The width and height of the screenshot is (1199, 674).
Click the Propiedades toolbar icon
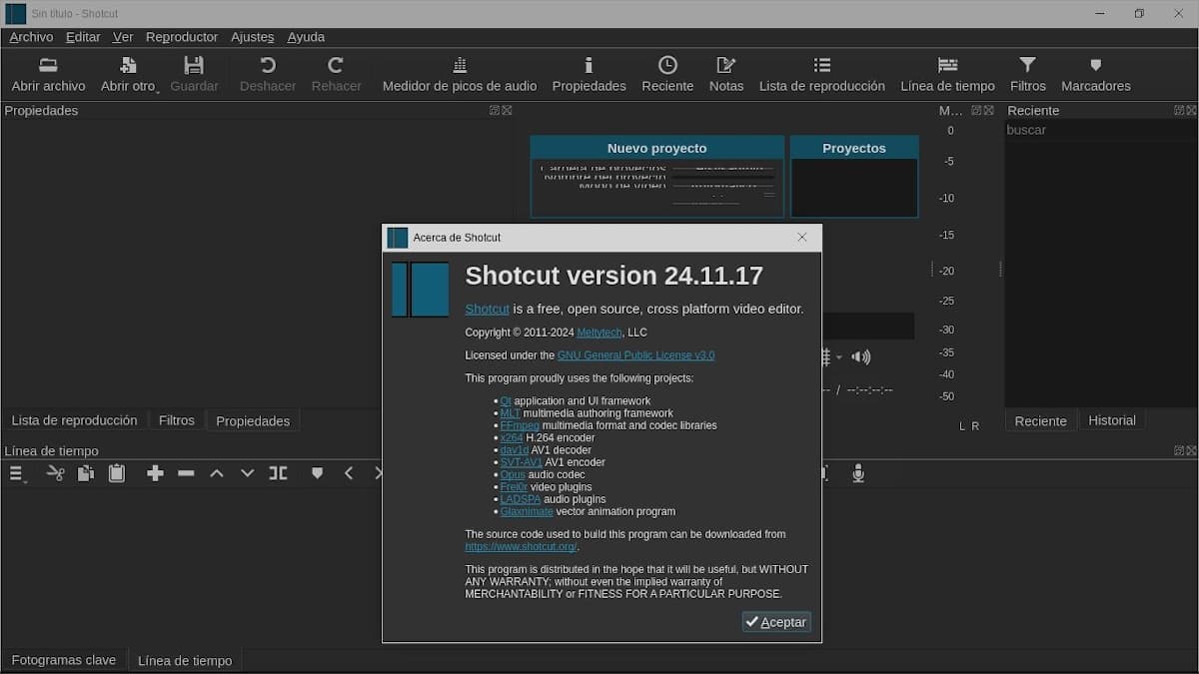(589, 66)
